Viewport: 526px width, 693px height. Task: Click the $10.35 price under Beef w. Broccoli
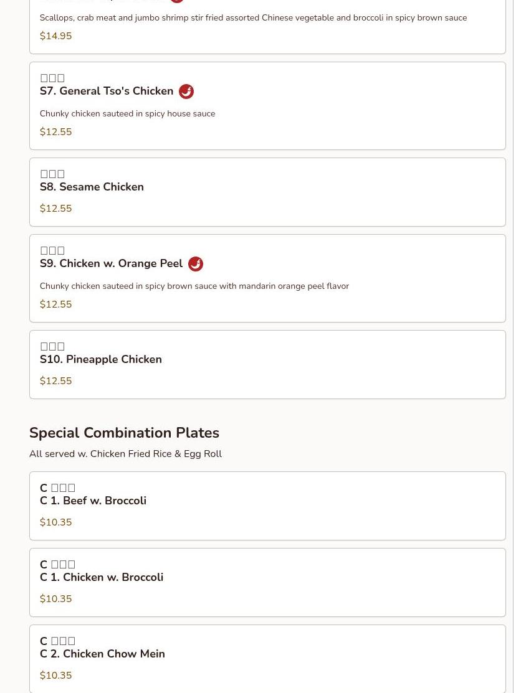tap(55, 522)
